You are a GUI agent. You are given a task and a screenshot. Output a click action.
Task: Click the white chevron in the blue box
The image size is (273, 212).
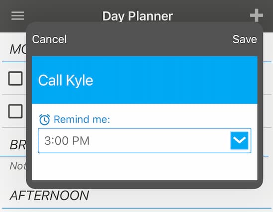click(239, 140)
